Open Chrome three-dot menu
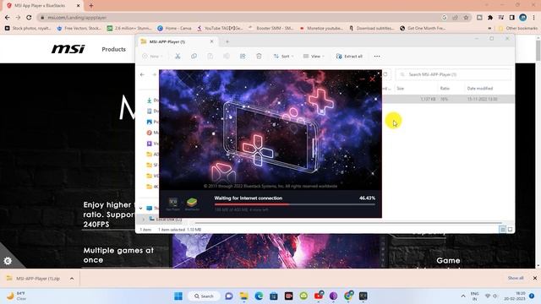 pos(533,17)
